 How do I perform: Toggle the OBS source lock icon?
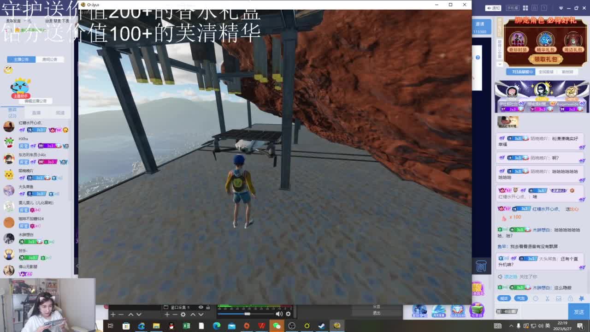click(208, 307)
